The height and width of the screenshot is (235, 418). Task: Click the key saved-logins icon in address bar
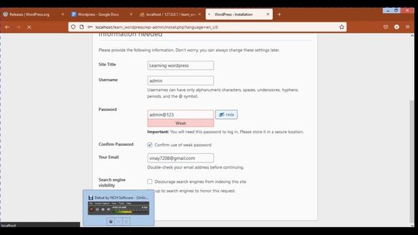(90, 27)
